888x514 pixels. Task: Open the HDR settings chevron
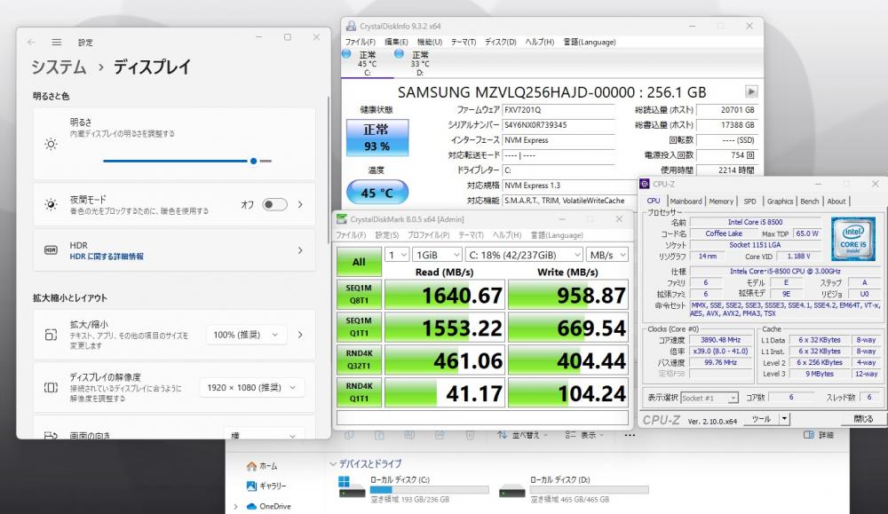[x=300, y=250]
